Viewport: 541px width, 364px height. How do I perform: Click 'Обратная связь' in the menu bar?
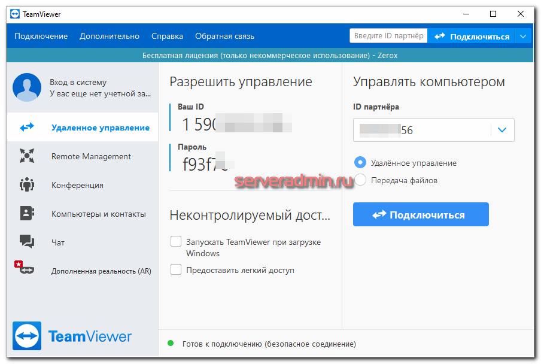click(x=224, y=37)
